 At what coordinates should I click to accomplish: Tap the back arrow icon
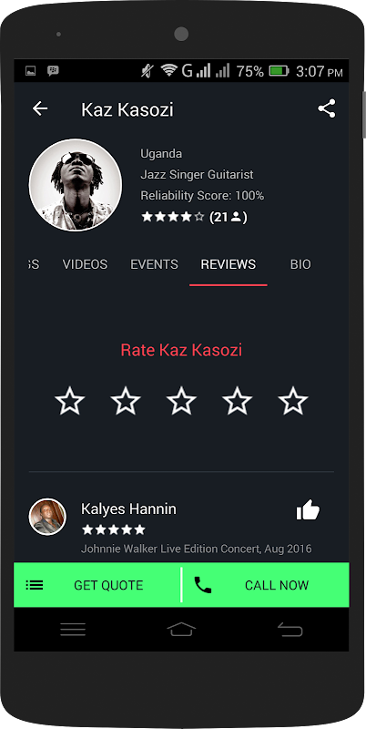[40, 108]
